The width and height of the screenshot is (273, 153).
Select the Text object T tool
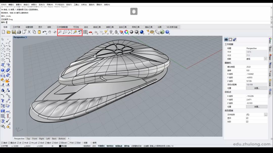(x=3, y=101)
